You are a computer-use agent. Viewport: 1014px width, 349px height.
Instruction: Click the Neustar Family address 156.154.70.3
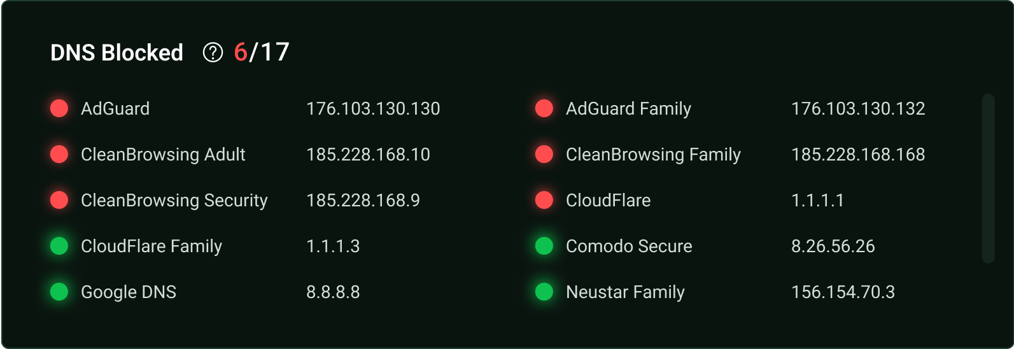843,292
